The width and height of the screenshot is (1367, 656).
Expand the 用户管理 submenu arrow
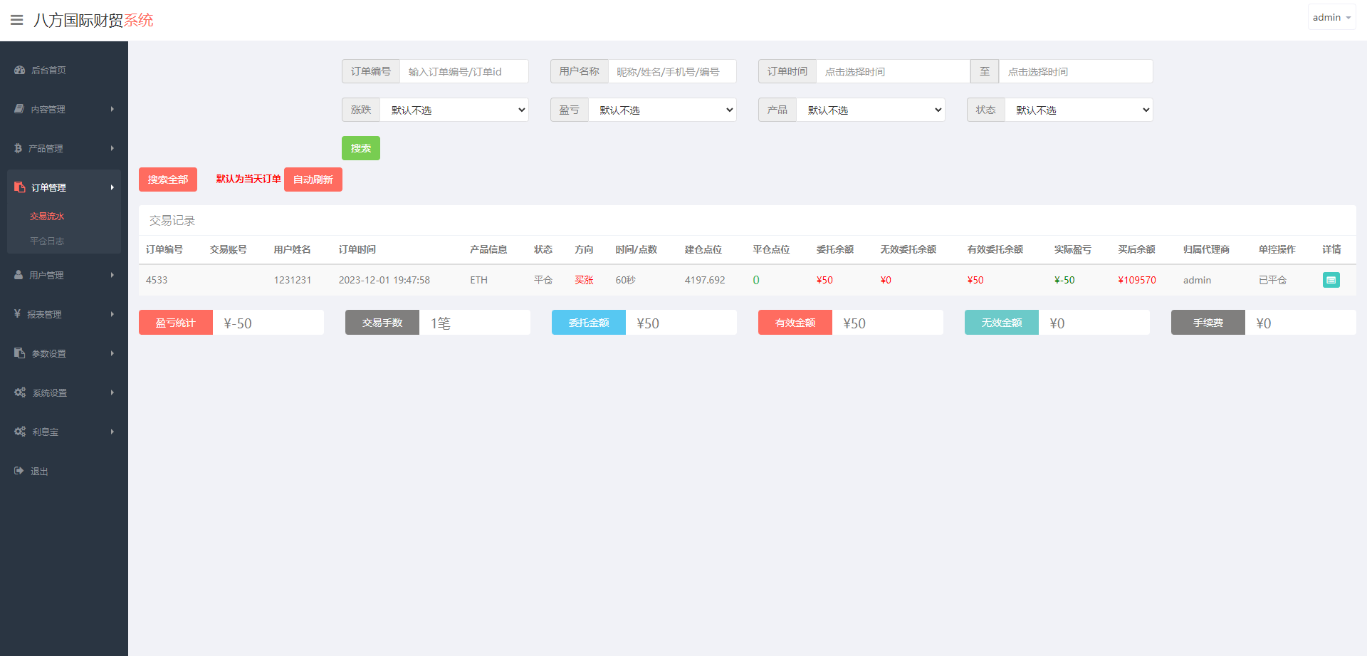tap(112, 275)
